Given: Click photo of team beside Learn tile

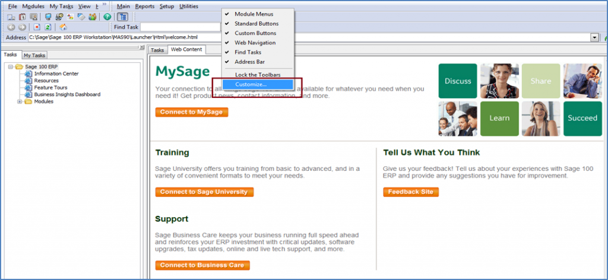Looking at the screenshot, I should click(x=458, y=119).
